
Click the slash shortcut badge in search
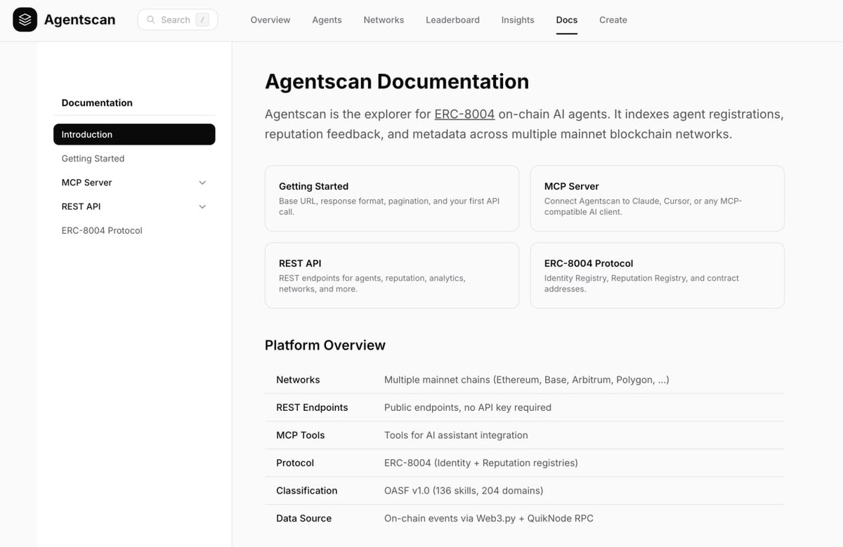(x=203, y=20)
